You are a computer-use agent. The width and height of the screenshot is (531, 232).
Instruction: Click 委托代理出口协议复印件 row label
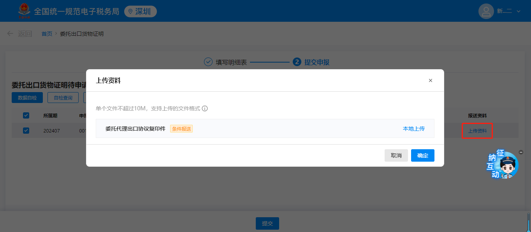point(135,129)
